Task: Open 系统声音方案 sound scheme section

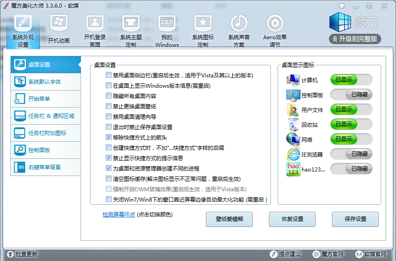Action: (239, 31)
